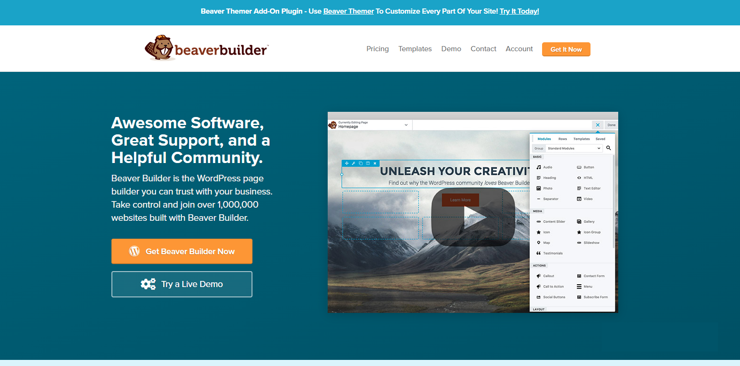The height and width of the screenshot is (366, 740).
Task: Click the Beaver Builder logo
Action: click(x=206, y=48)
